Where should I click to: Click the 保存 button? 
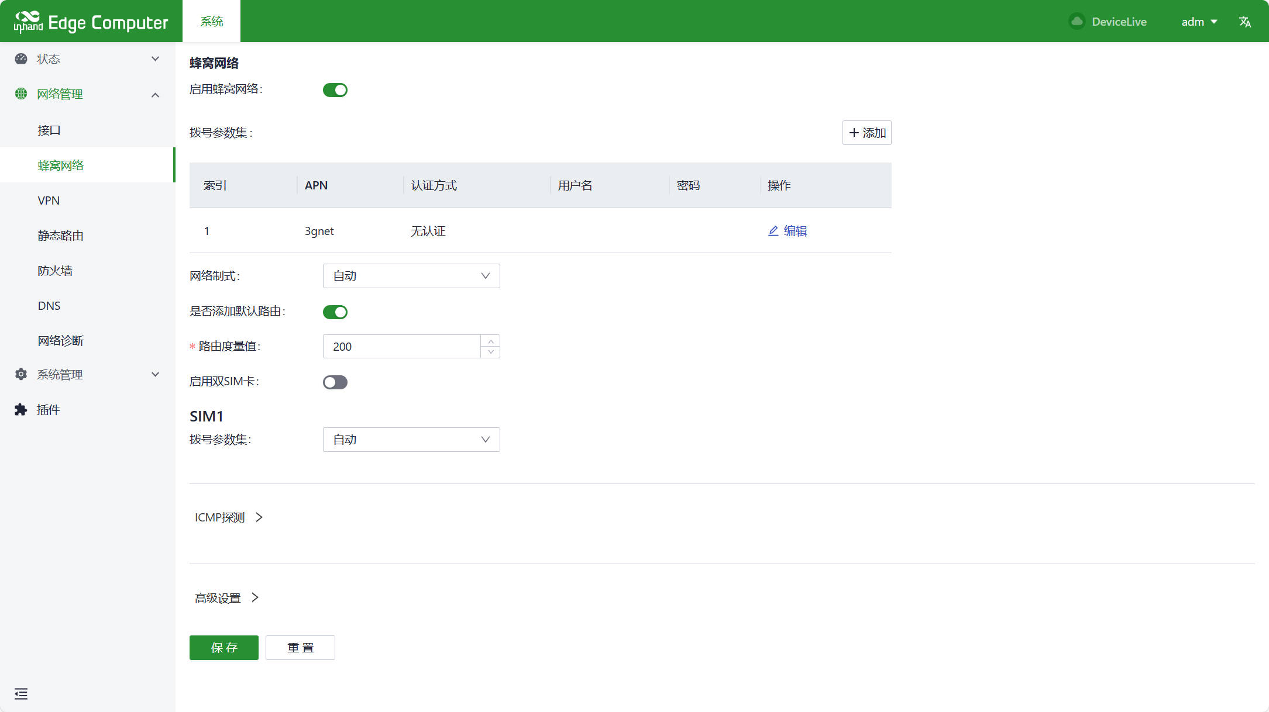224,648
